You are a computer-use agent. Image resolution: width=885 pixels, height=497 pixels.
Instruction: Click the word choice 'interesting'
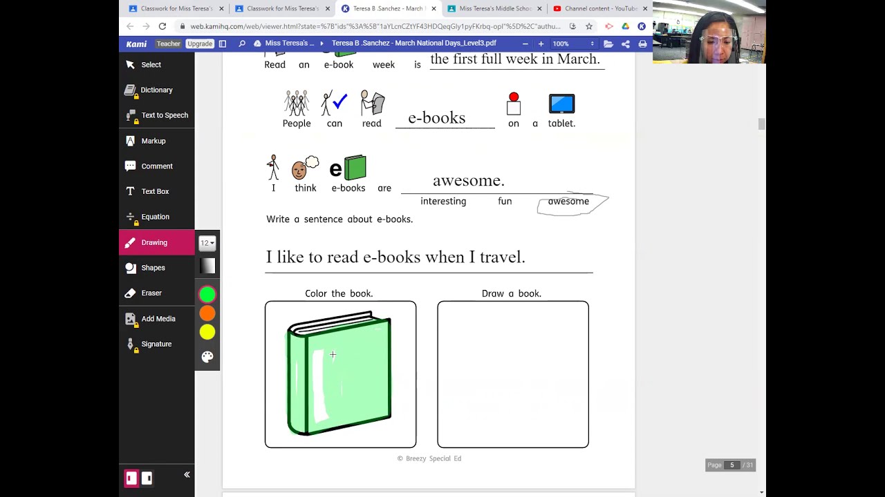(443, 201)
